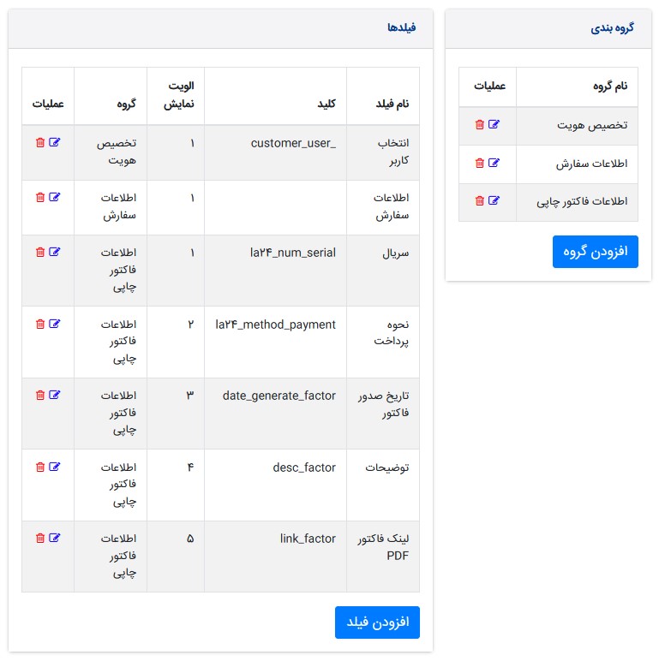Delete the desc_factor field row
The width and height of the screenshot is (659, 667).
39,467
